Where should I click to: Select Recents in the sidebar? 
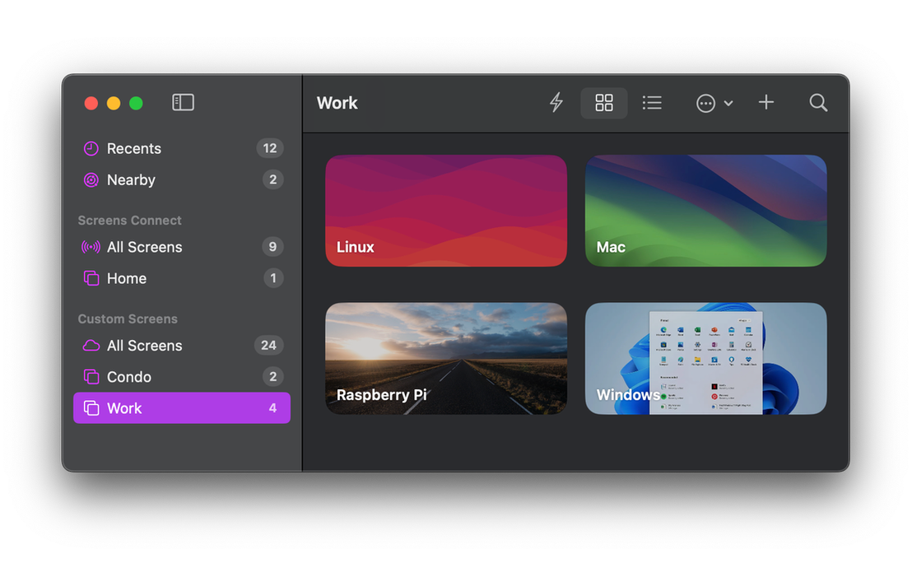(x=182, y=148)
